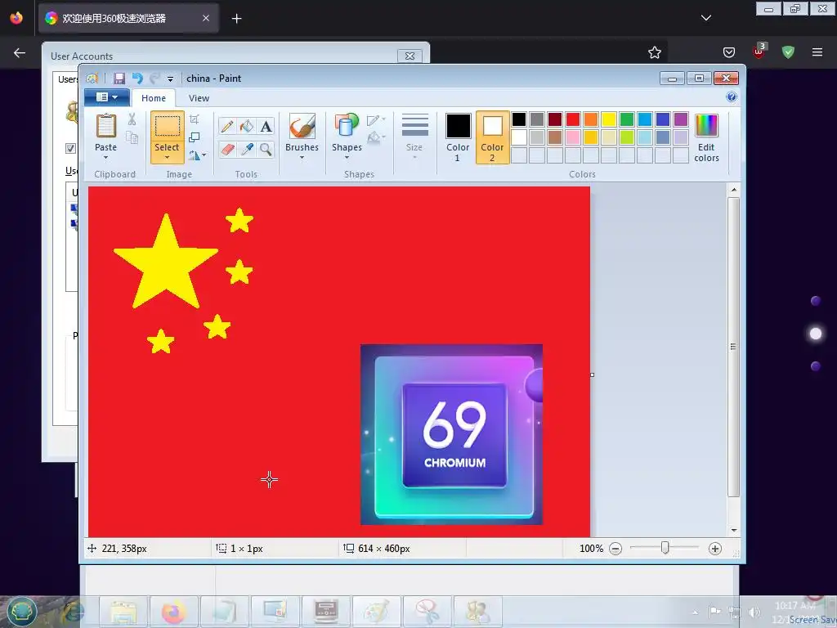The image size is (837, 628).
Task: Click the zoom in plus button
Action: pos(714,549)
